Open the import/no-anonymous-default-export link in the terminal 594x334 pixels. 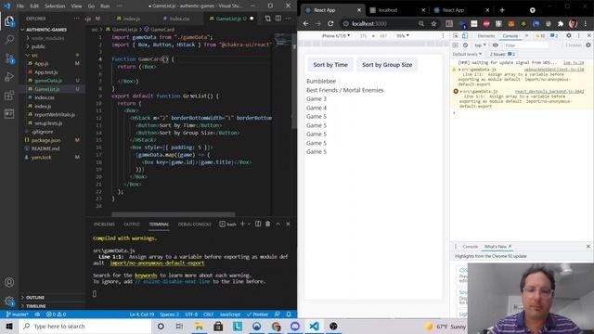(x=157, y=263)
